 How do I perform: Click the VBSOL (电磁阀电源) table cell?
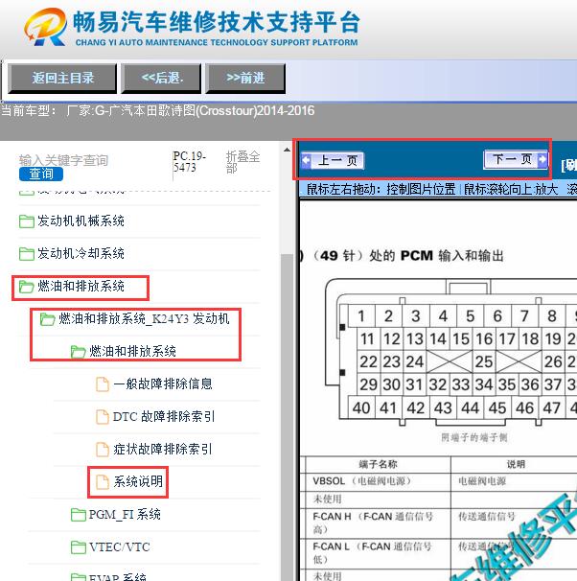tap(378, 481)
